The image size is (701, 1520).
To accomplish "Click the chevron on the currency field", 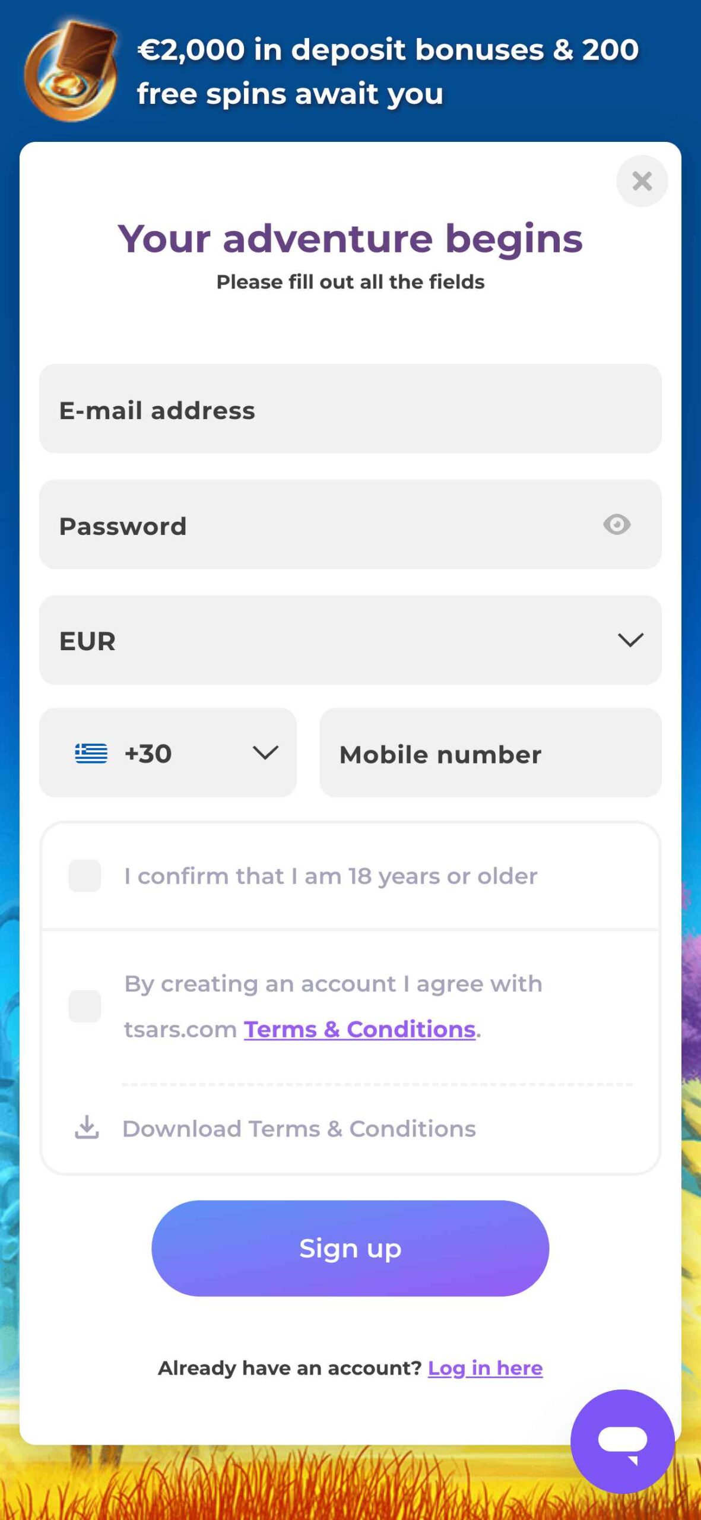I will 630,640.
